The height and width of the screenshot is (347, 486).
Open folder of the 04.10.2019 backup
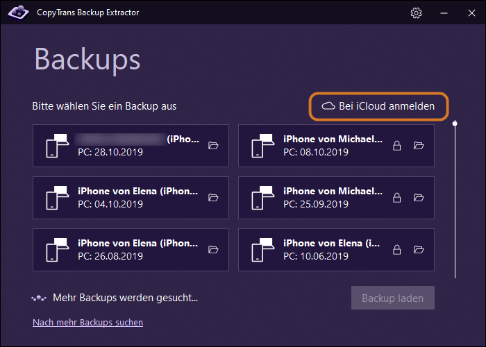pos(213,197)
